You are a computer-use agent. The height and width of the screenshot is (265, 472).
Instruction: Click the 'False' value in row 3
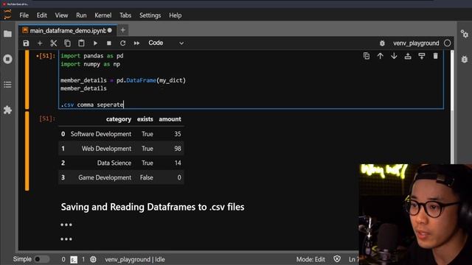(x=147, y=177)
